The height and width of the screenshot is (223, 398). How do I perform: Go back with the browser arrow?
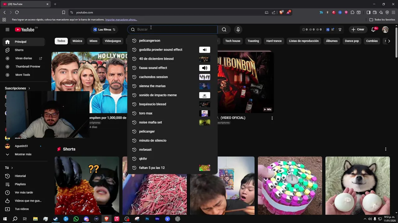point(4,12)
